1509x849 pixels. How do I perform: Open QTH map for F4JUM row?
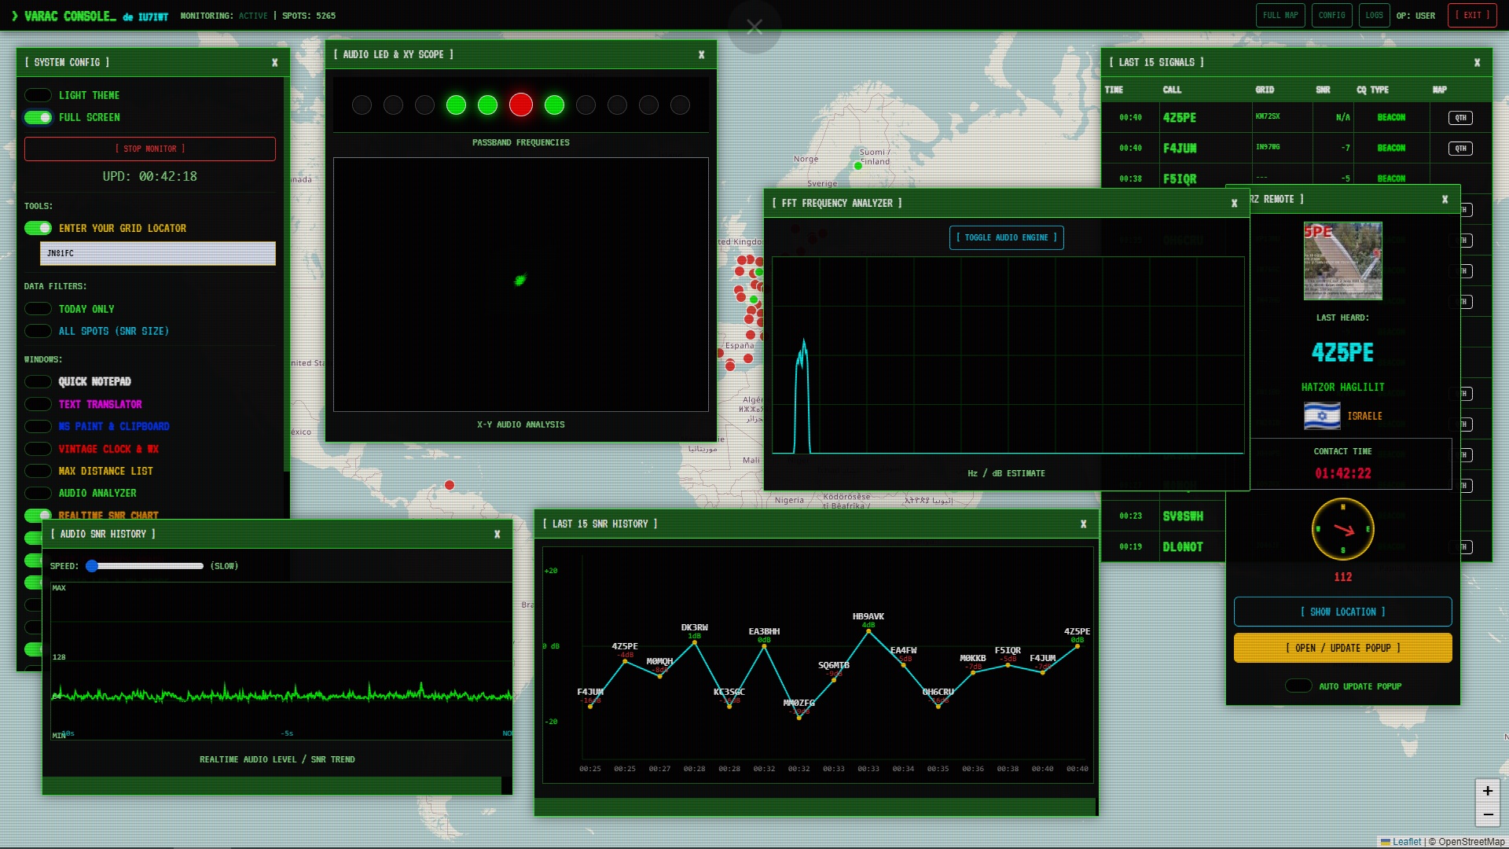tap(1460, 149)
